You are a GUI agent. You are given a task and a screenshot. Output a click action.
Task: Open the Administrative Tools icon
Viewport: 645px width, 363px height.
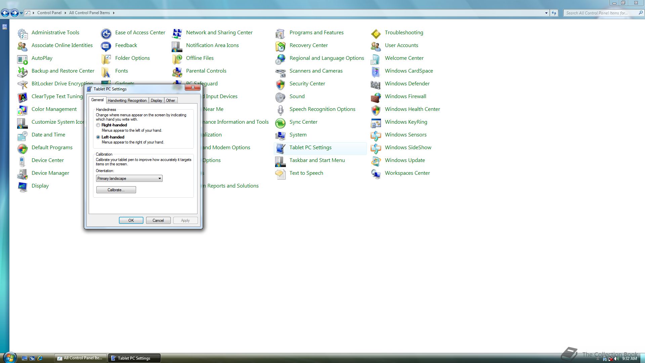(x=23, y=33)
